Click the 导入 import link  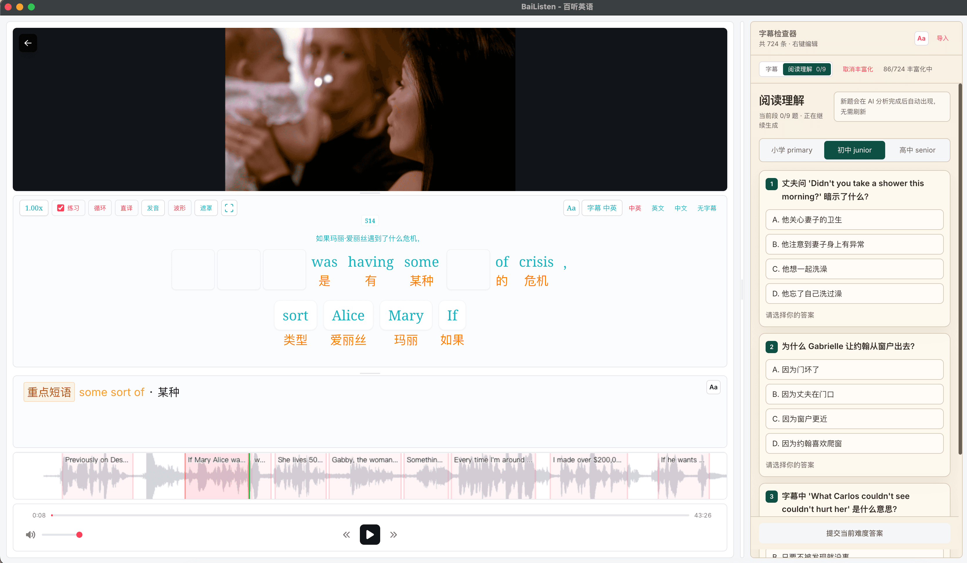pyautogui.click(x=942, y=38)
